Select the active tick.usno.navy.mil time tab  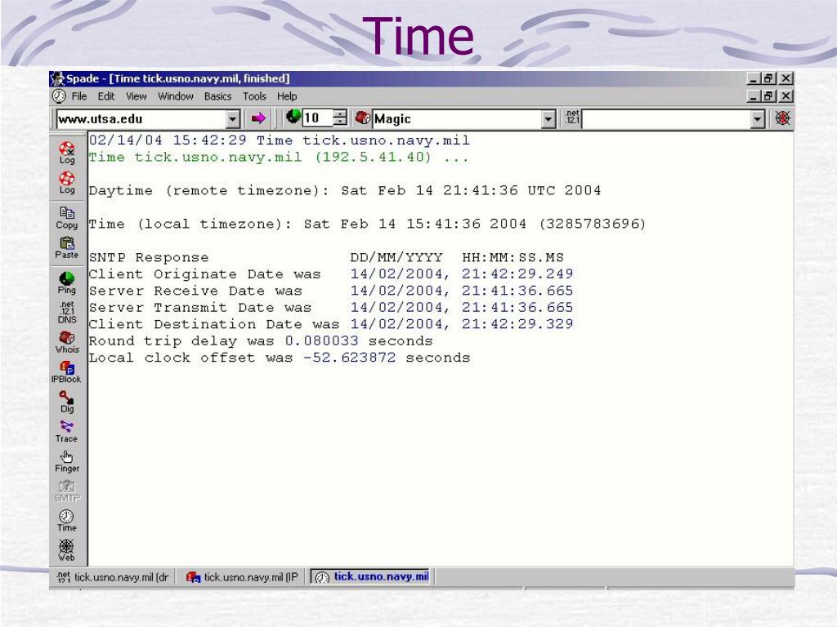[x=372, y=577]
